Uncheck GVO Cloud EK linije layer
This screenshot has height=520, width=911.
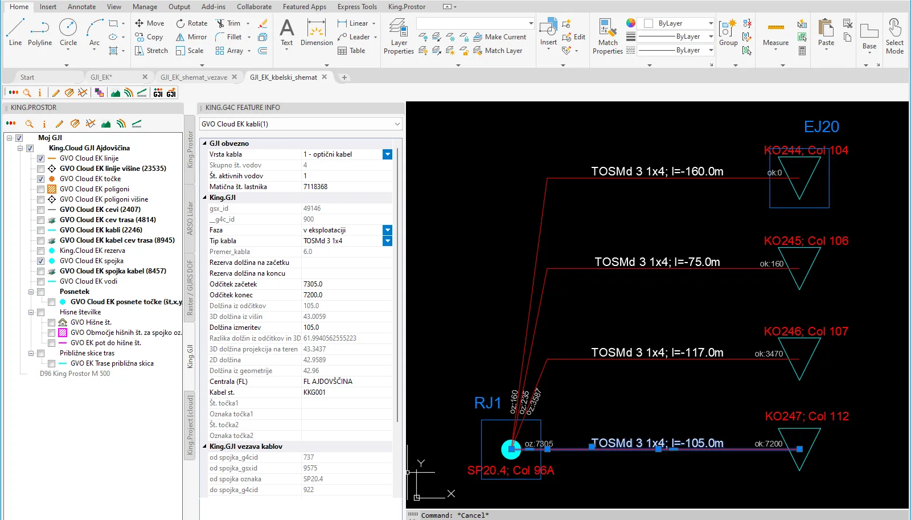[41, 158]
